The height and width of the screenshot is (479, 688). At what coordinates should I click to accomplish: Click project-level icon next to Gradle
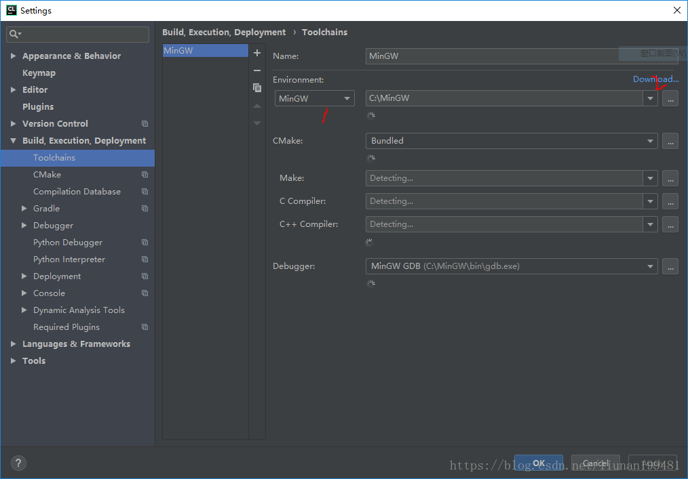145,209
